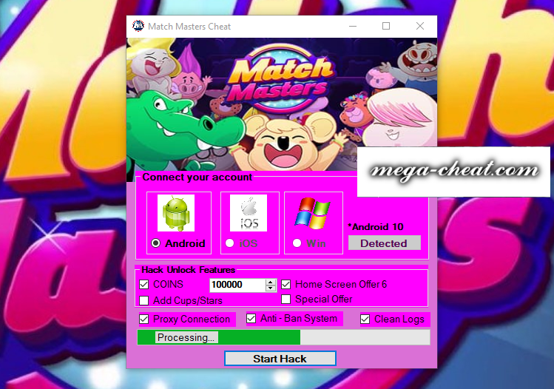
Task: Click the Detected button
Action: [x=385, y=243]
